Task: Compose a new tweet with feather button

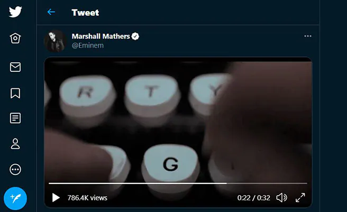Action: click(x=15, y=198)
